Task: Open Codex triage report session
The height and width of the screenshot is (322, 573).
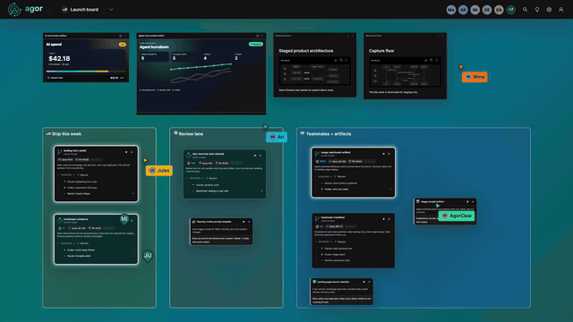Action: click(334, 254)
